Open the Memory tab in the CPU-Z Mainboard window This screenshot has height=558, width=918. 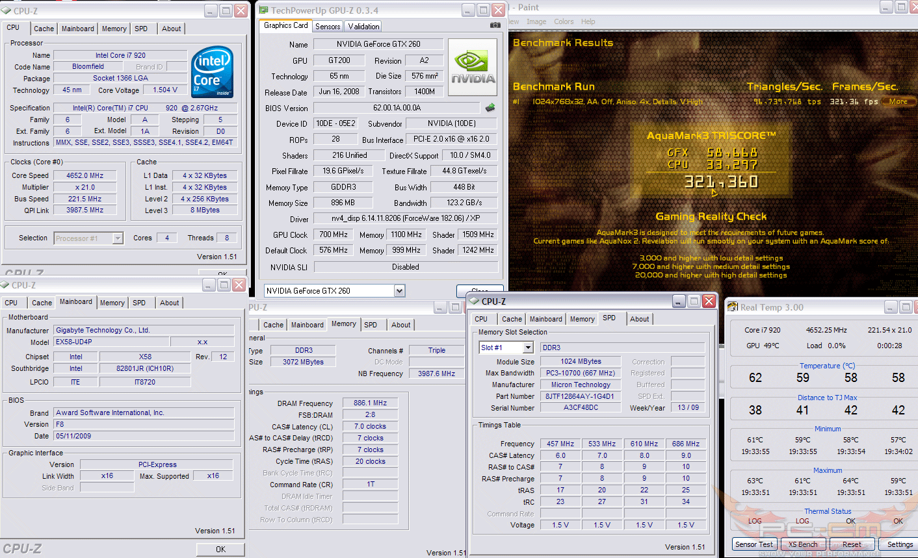(x=112, y=303)
